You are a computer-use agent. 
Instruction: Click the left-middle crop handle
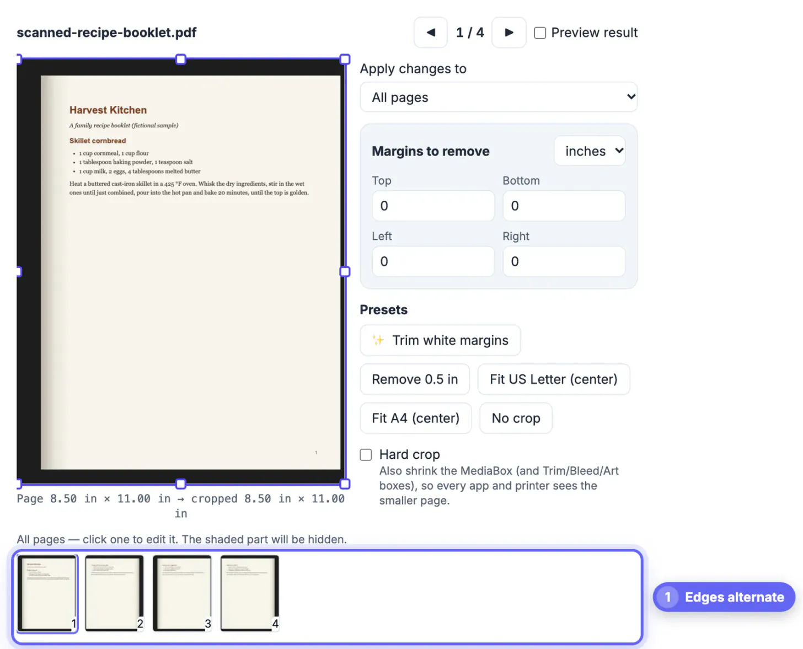click(19, 271)
